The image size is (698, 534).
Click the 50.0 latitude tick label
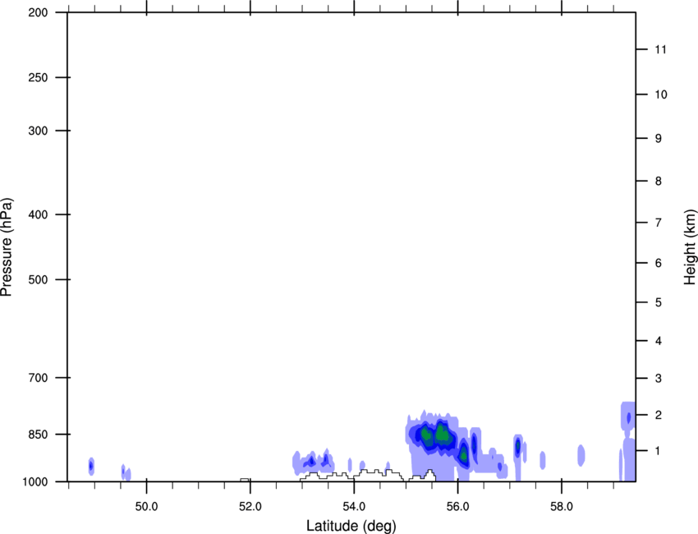[x=146, y=504]
